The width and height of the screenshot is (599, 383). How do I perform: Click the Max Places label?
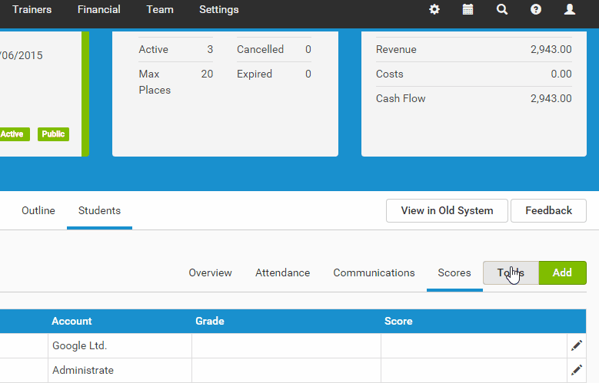155,82
